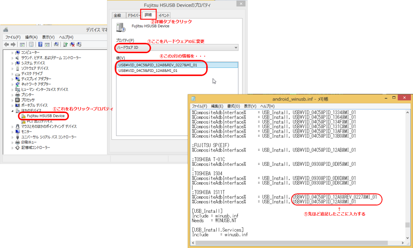Click the ;TOSHIBA IS11T line in Notepad
This screenshot has width=413, height=248.
[x=209, y=192]
